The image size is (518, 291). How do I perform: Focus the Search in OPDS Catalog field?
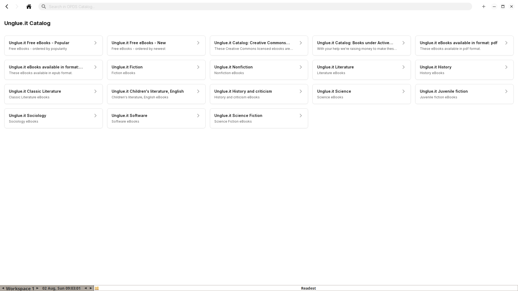tap(255, 6)
